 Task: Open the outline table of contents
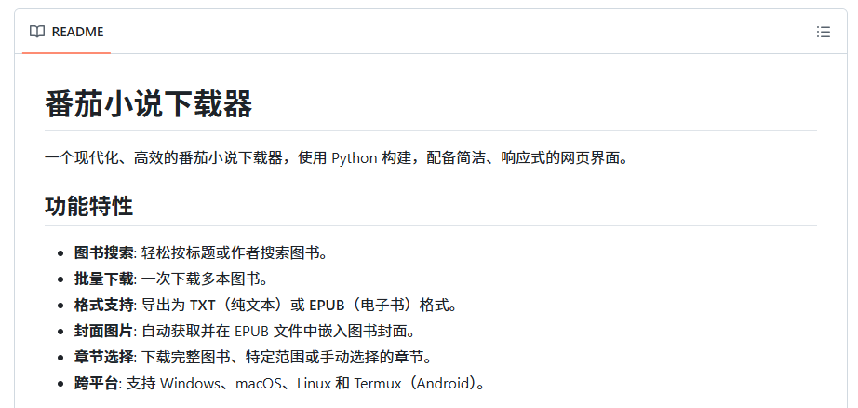click(823, 32)
